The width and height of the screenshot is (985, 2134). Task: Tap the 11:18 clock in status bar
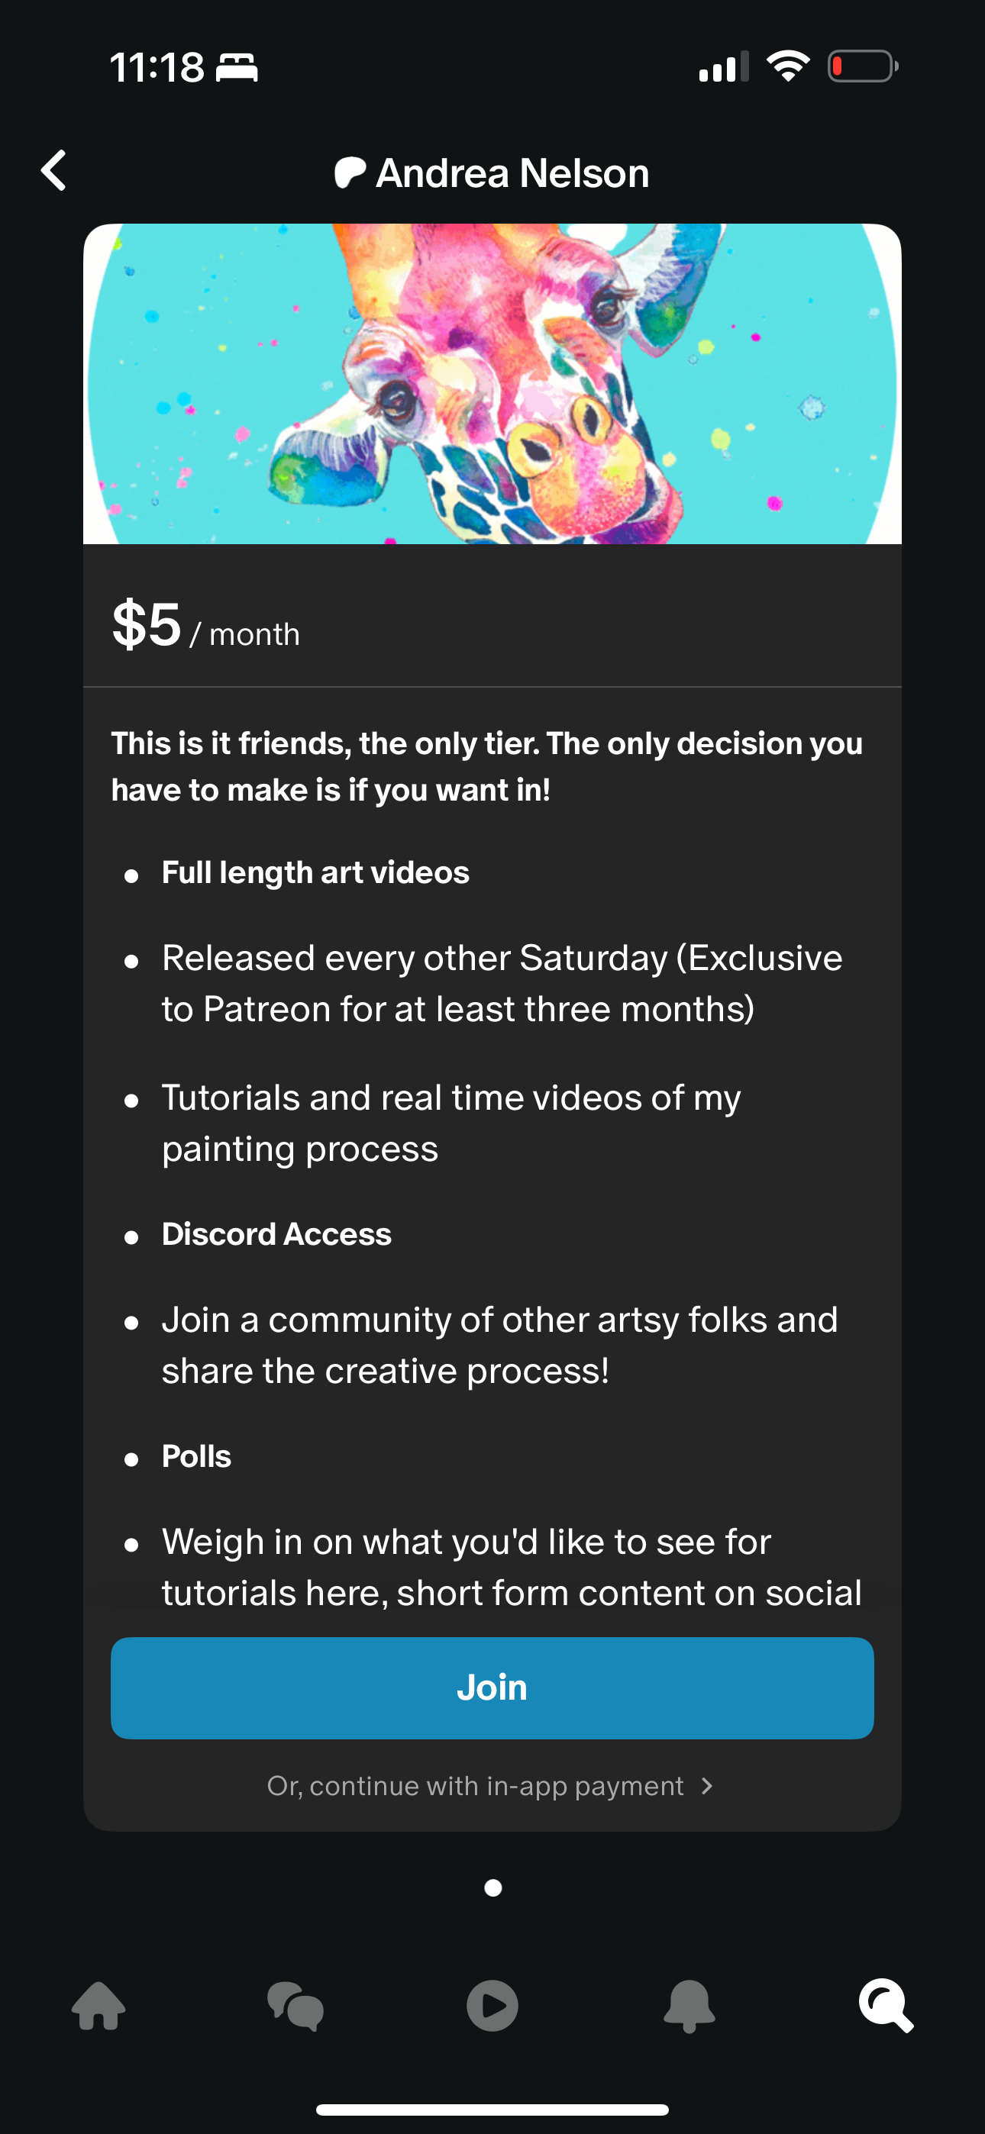click(157, 67)
